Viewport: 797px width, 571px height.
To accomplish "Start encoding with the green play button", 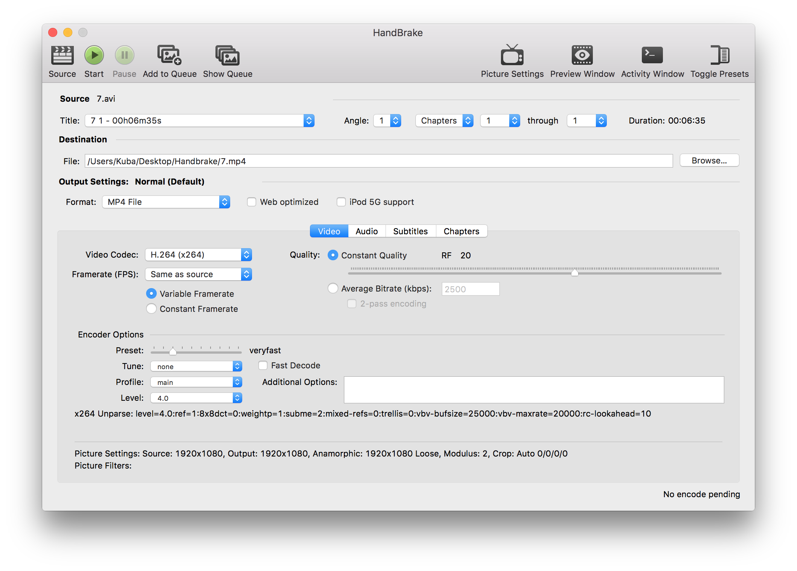I will (x=94, y=56).
